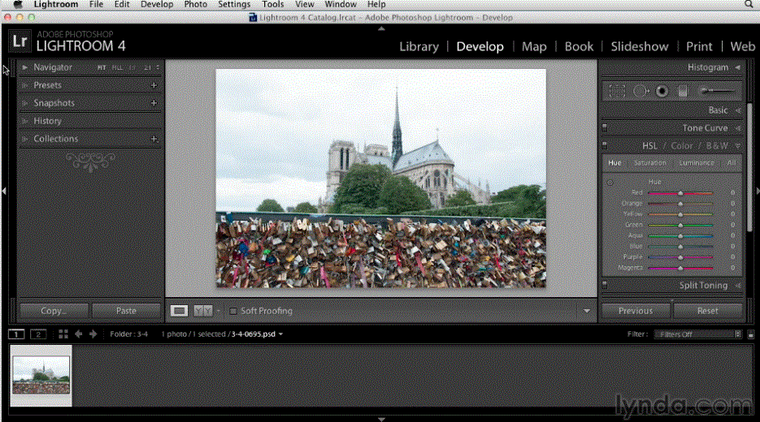The height and width of the screenshot is (422, 760).
Task: Expand the Basic panel
Action: [738, 110]
